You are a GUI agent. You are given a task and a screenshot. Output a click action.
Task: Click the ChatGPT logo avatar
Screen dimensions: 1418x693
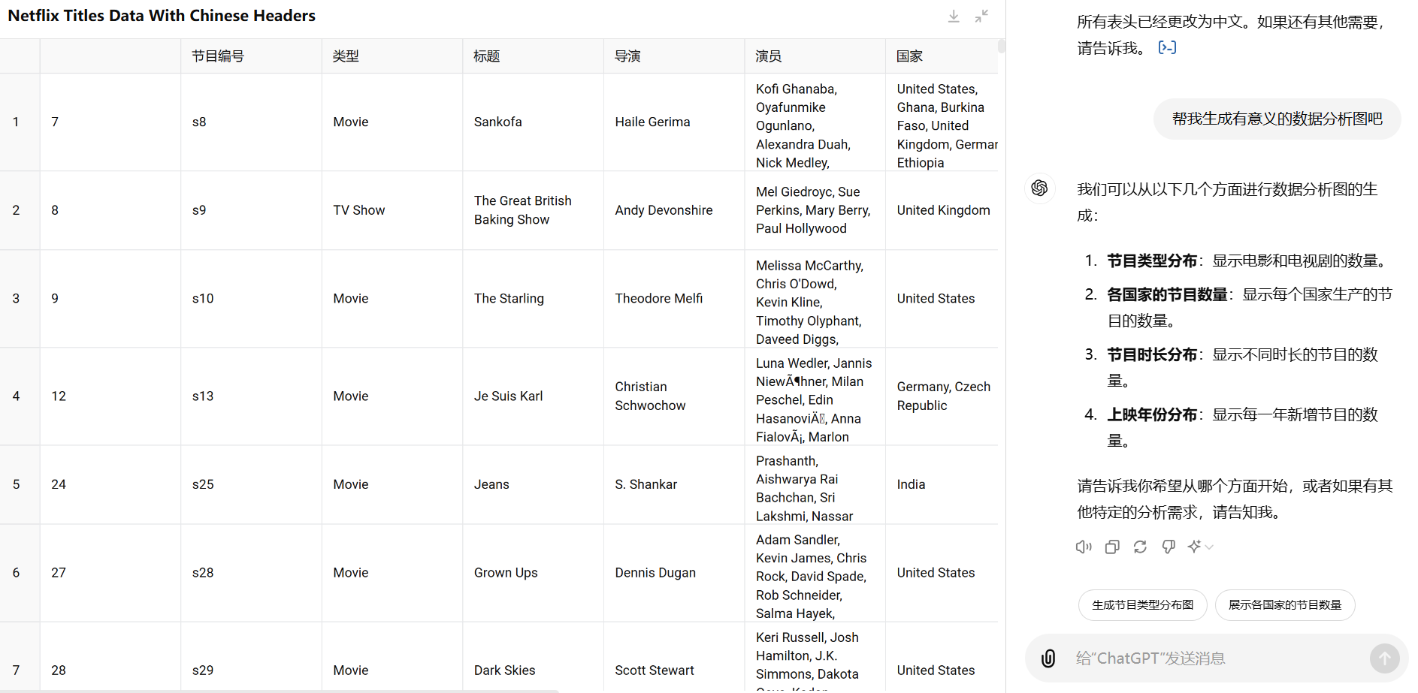tap(1040, 188)
